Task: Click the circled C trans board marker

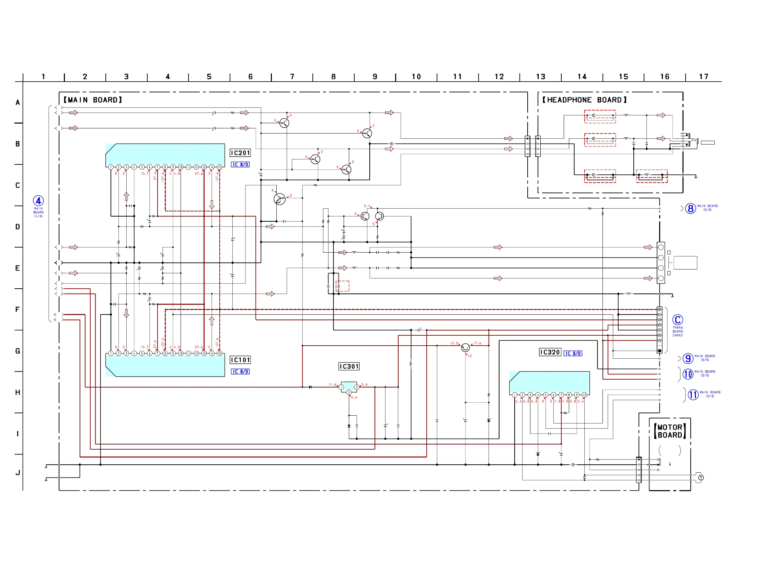Action: pyautogui.click(x=677, y=320)
